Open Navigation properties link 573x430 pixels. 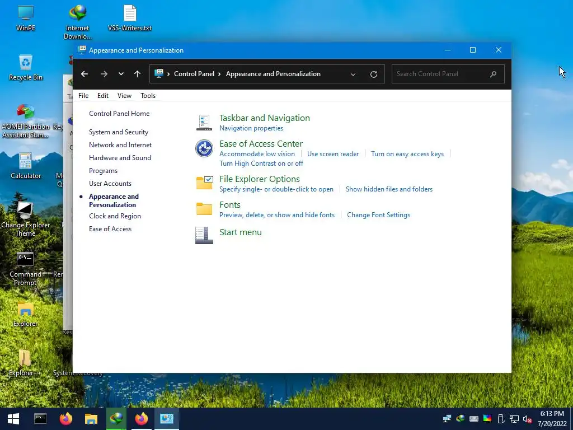[251, 128]
